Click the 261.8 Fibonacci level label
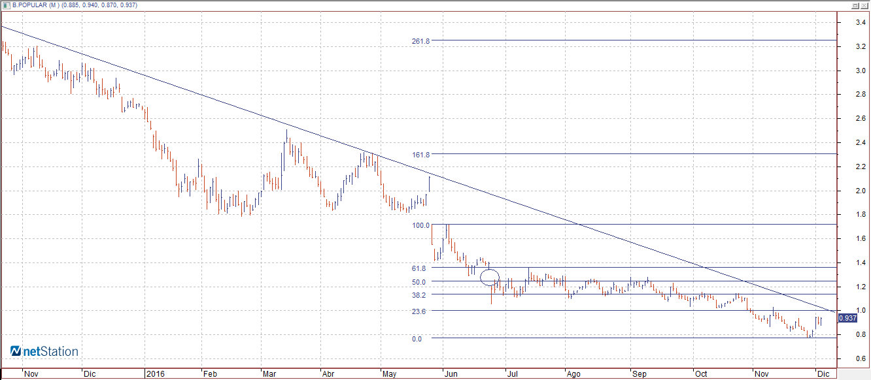 420,41
